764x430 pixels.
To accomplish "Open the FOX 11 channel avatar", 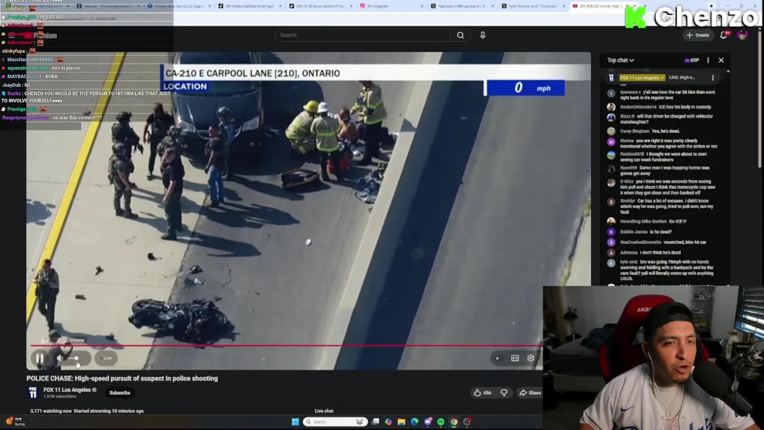I will tap(33, 392).
